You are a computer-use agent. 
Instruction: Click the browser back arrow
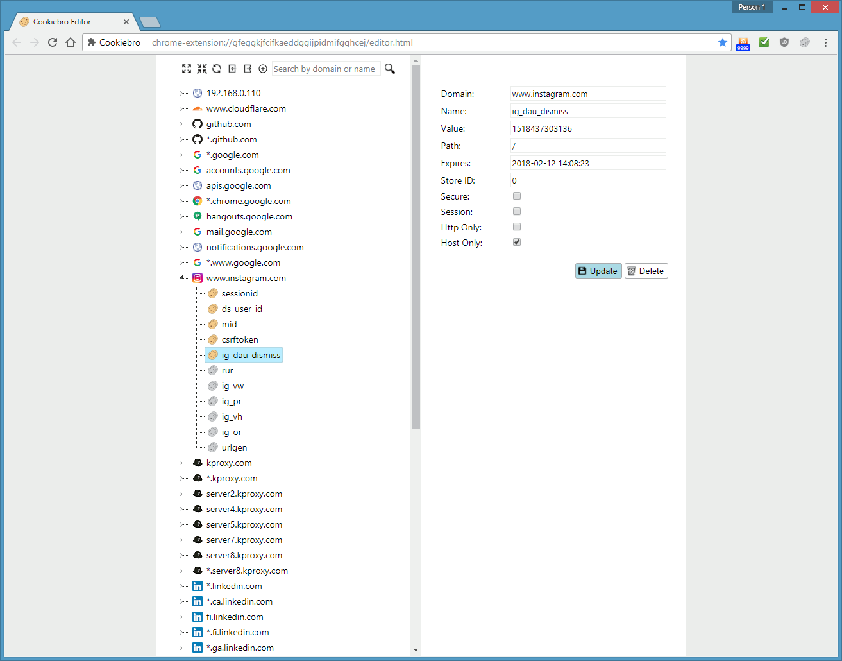pyautogui.click(x=17, y=42)
